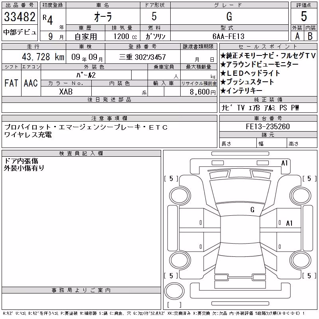
Task: Select the exterior grade A cell
Action: [297, 36]
